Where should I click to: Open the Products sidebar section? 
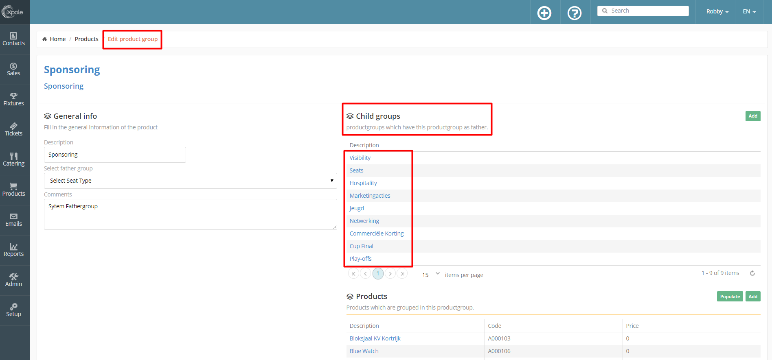[x=13, y=190]
